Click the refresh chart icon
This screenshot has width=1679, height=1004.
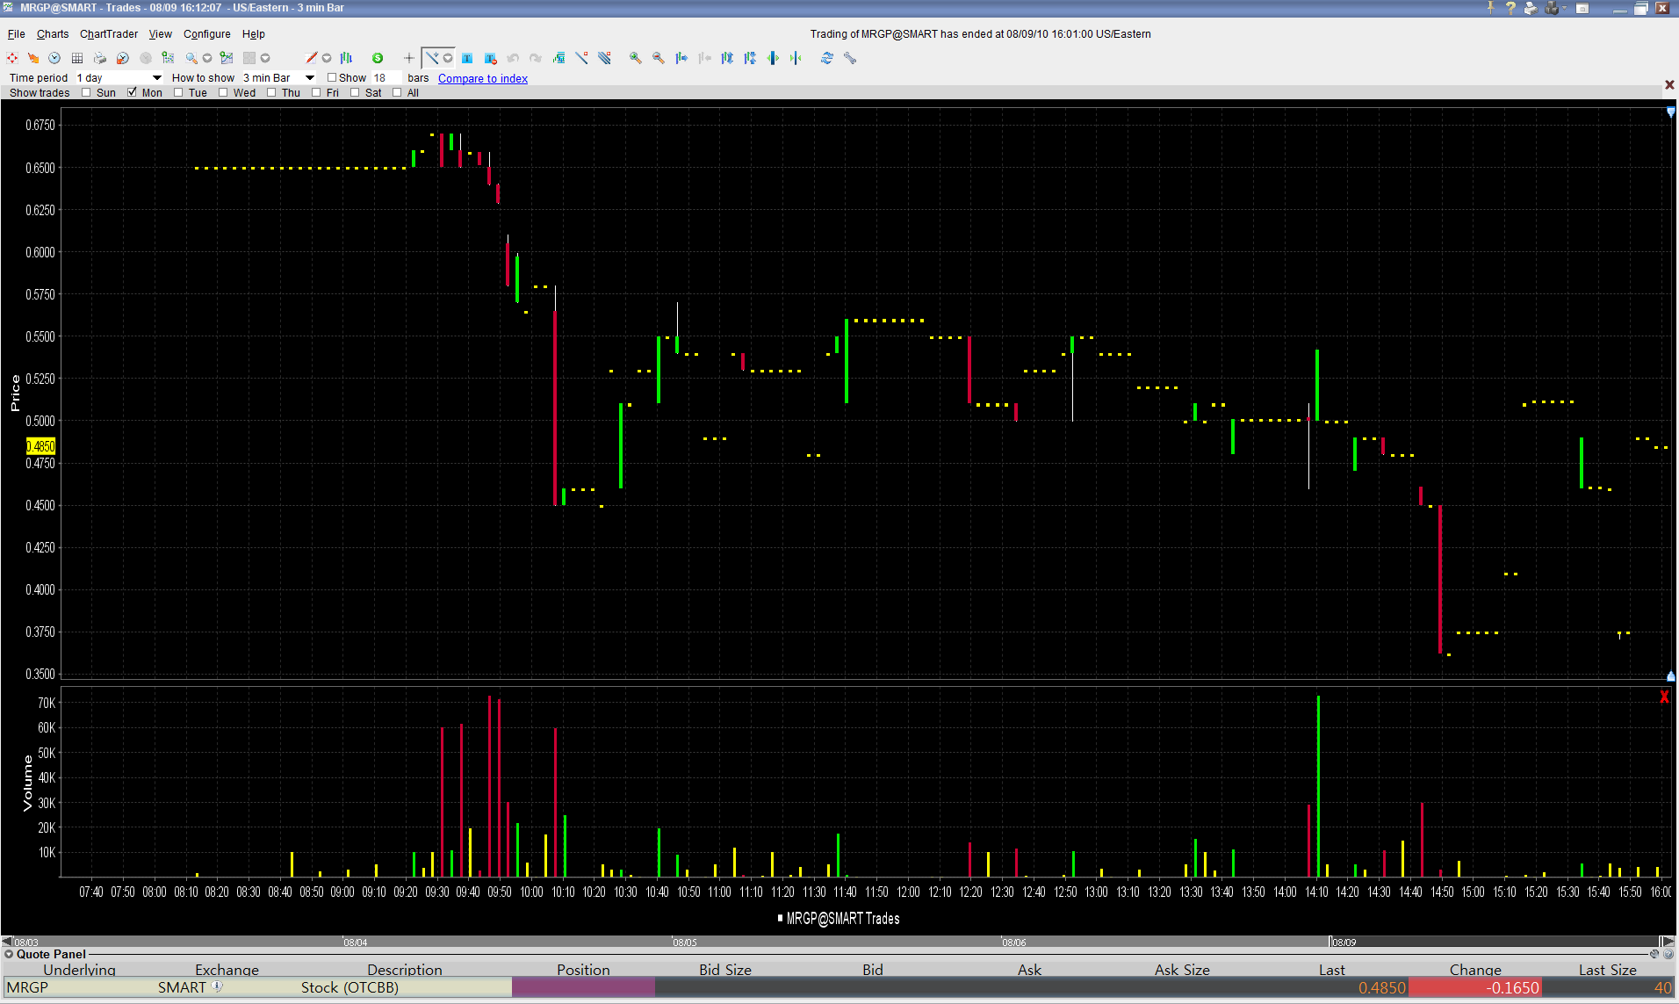pyautogui.click(x=826, y=58)
